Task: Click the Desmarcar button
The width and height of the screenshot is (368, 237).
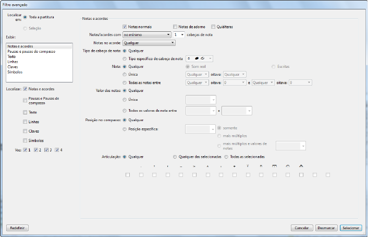Action: [326, 228]
